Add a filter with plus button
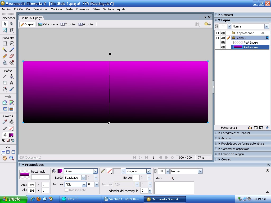Screen dimensions: 271x203 tap(172, 178)
